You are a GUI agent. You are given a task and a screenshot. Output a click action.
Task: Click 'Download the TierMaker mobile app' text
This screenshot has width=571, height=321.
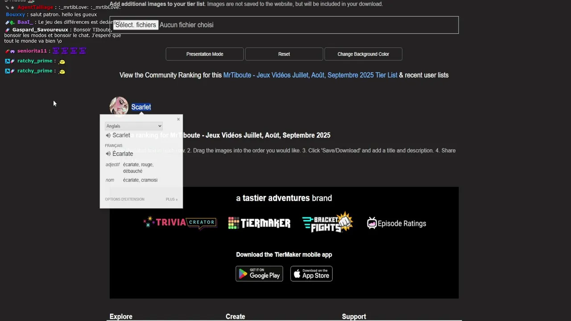(x=284, y=255)
